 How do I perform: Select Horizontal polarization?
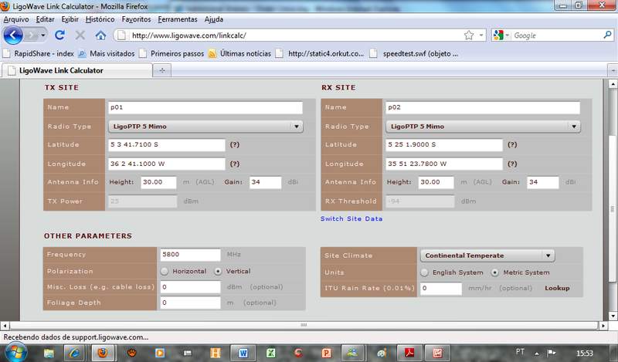[x=165, y=272]
